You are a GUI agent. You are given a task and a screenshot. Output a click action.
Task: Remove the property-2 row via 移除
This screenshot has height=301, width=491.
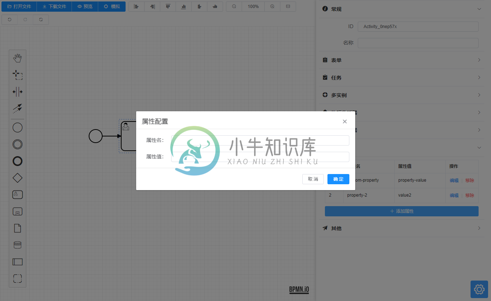(x=470, y=195)
